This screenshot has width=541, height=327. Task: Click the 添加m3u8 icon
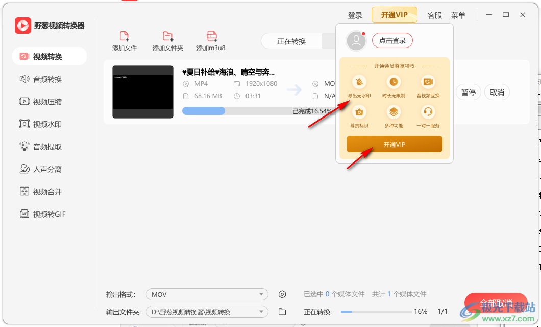click(211, 36)
